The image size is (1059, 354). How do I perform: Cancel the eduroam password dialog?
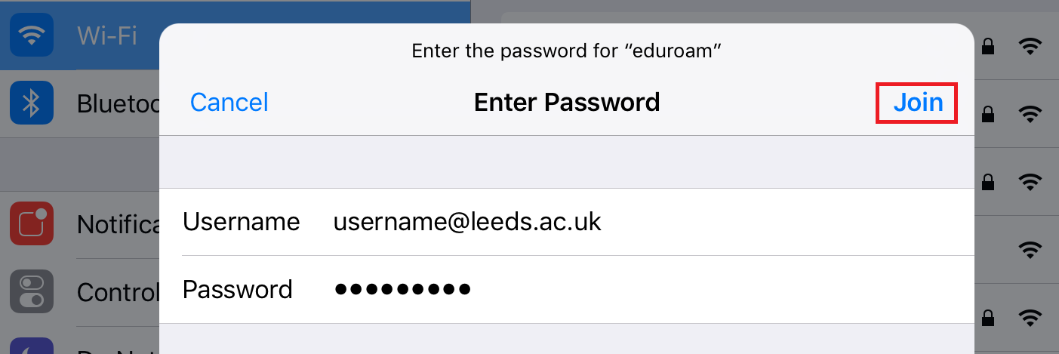[229, 102]
